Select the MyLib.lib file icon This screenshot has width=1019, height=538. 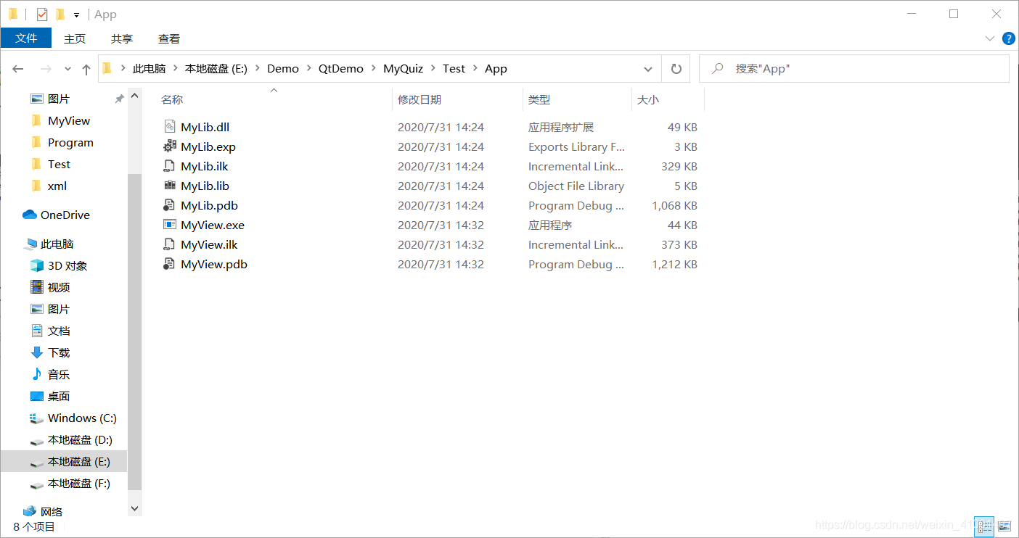point(169,186)
